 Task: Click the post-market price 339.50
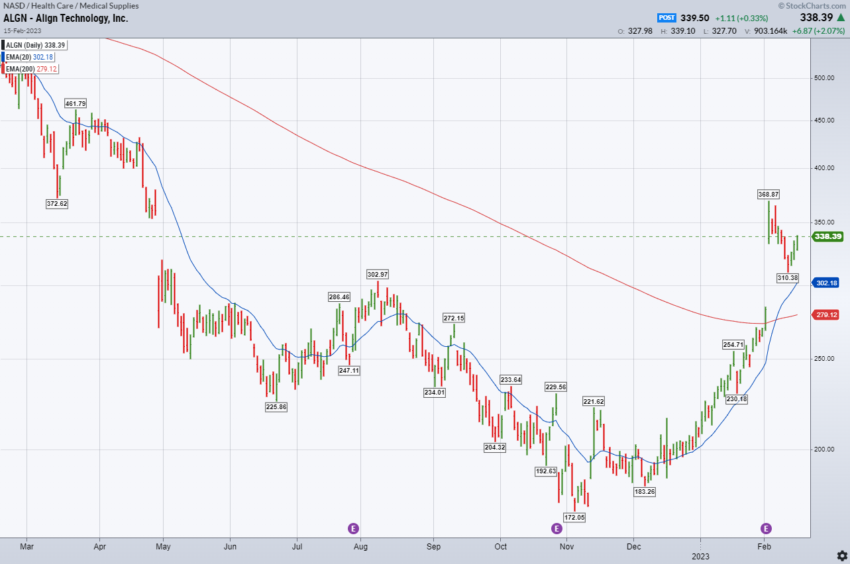[x=696, y=19]
